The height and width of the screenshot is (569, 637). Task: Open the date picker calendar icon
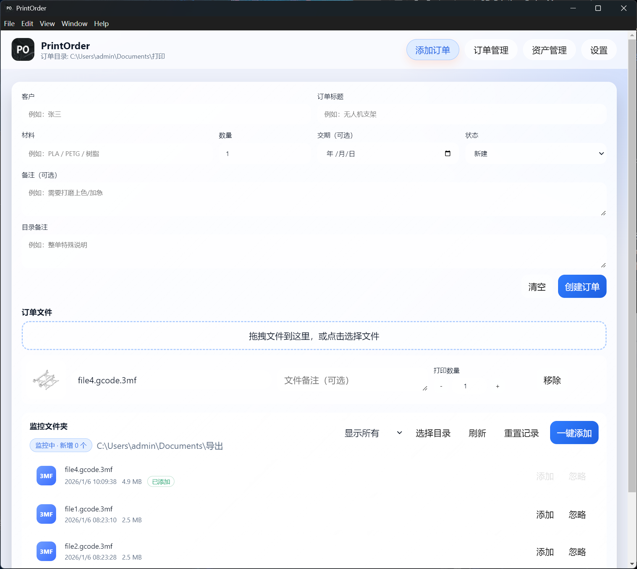[x=447, y=153]
